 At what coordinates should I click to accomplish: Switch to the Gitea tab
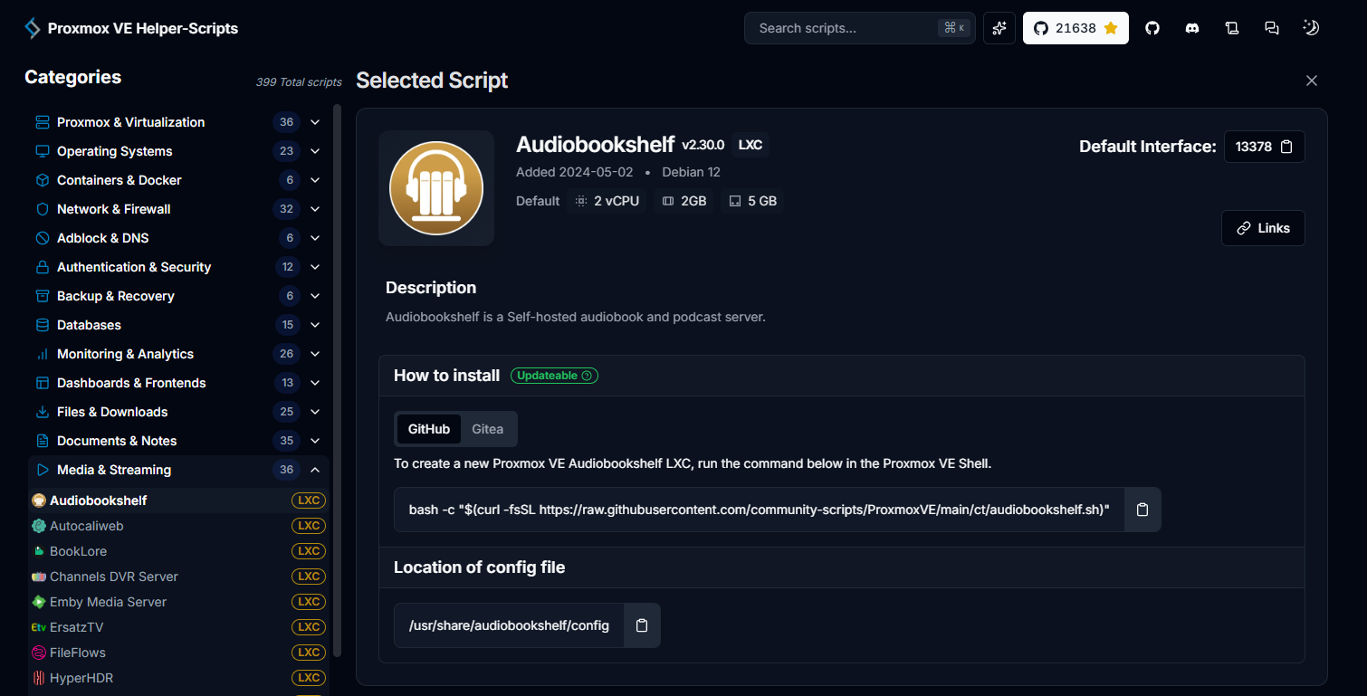[487, 429]
